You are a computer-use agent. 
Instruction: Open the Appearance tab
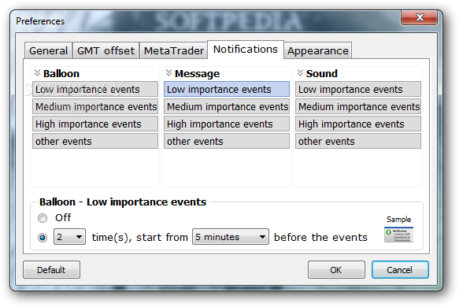[318, 50]
